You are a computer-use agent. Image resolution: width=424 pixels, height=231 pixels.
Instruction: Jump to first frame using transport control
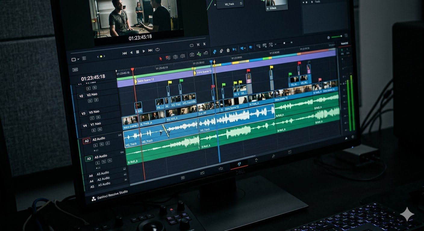124,53
